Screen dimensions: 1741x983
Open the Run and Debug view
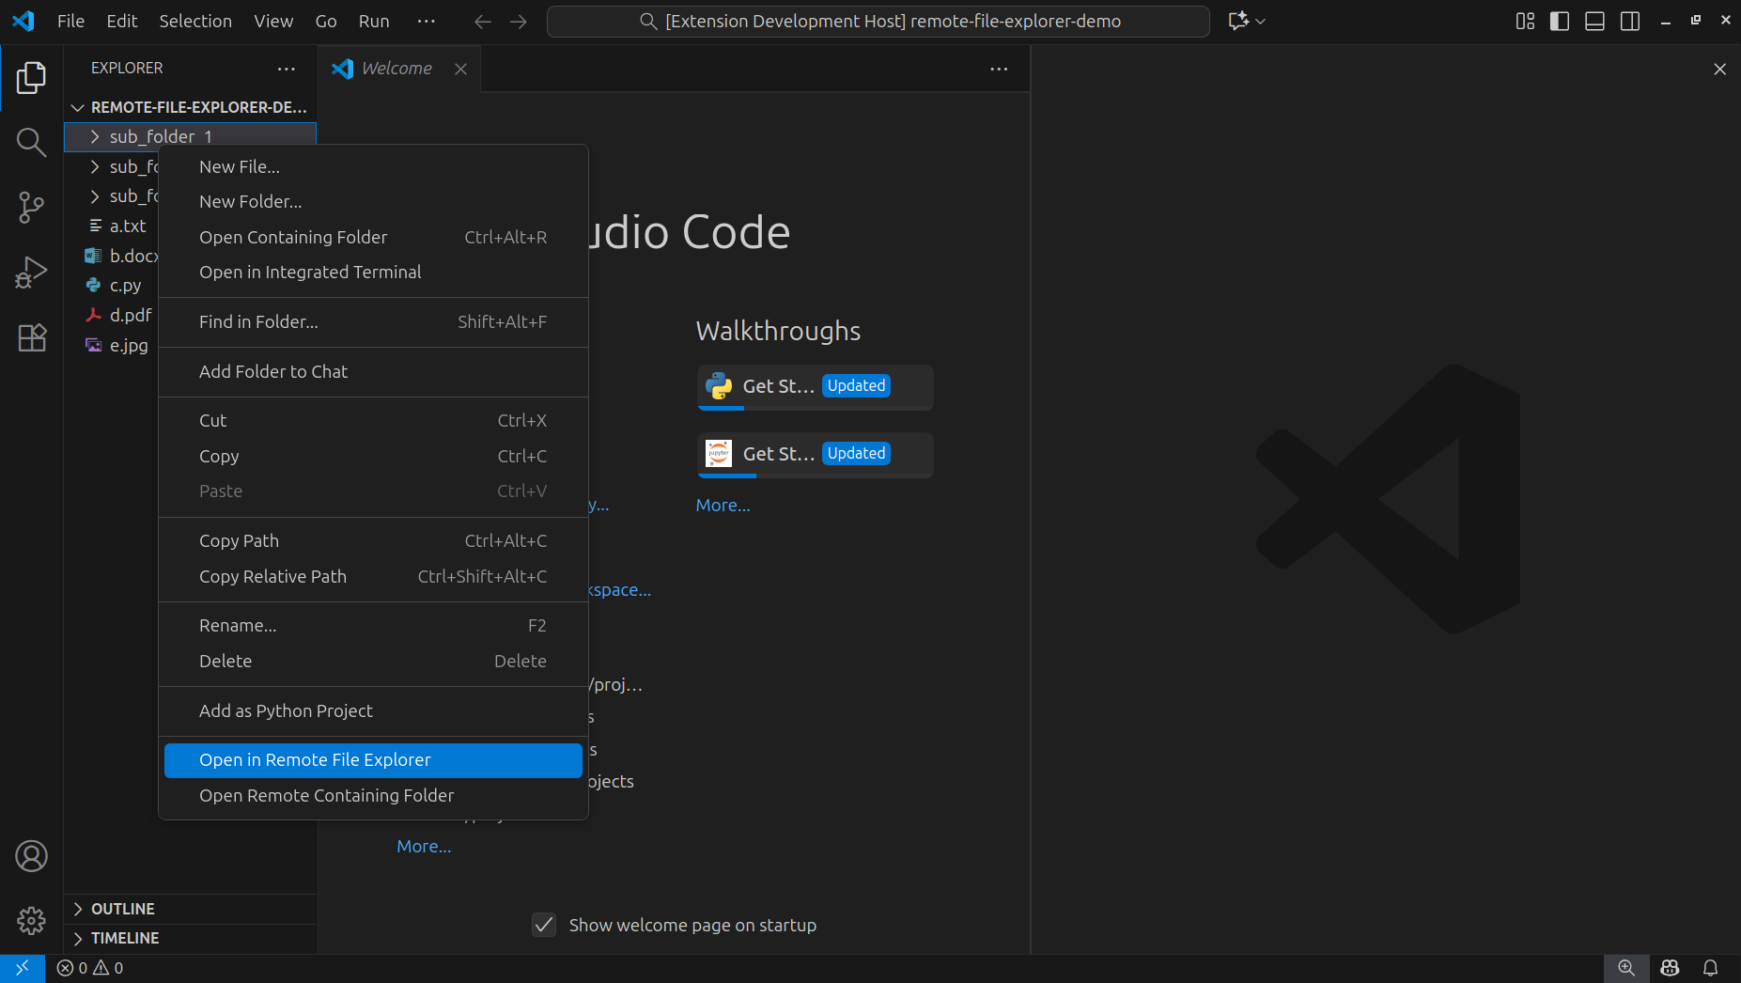(31, 273)
